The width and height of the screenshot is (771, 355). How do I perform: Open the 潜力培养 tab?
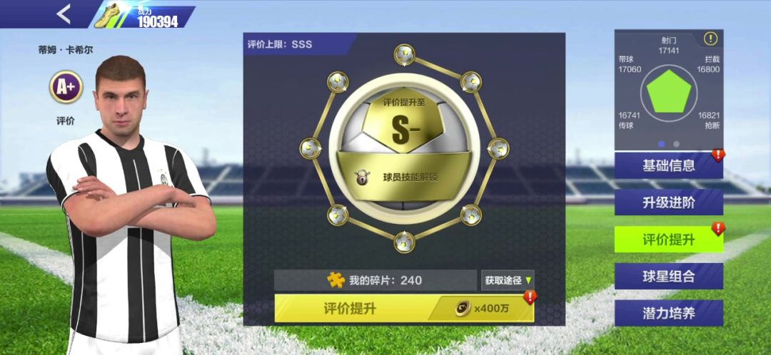669,313
